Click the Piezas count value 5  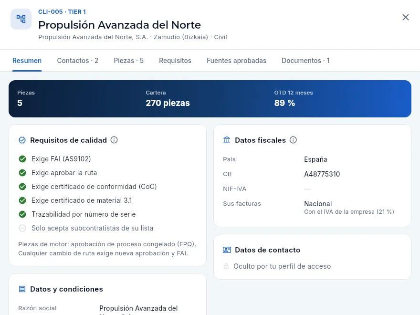click(20, 103)
